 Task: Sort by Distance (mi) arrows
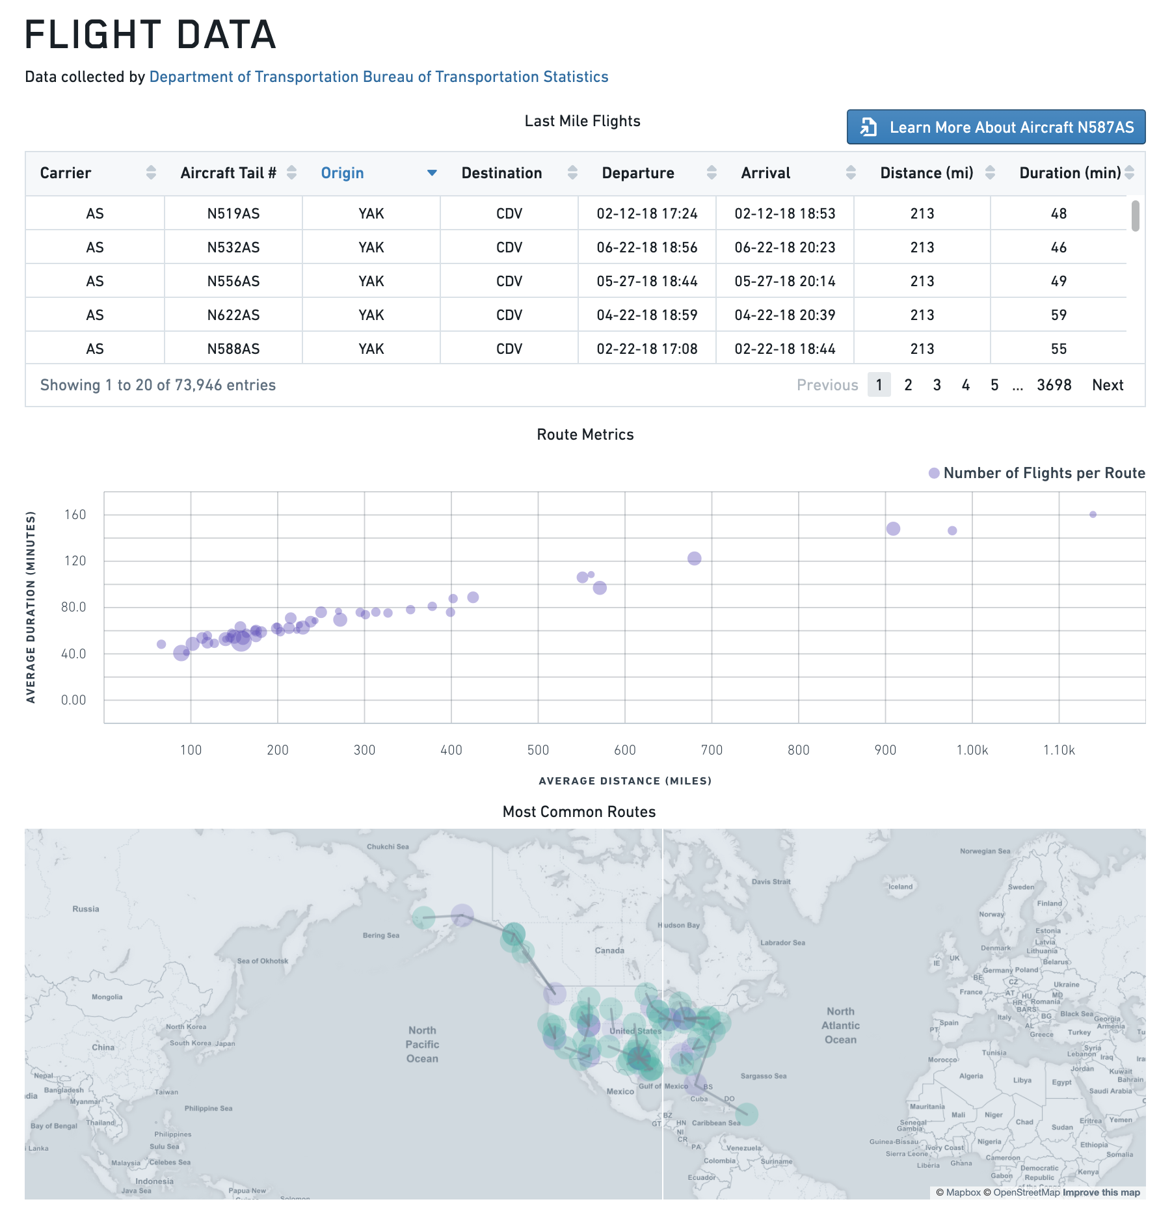990,172
